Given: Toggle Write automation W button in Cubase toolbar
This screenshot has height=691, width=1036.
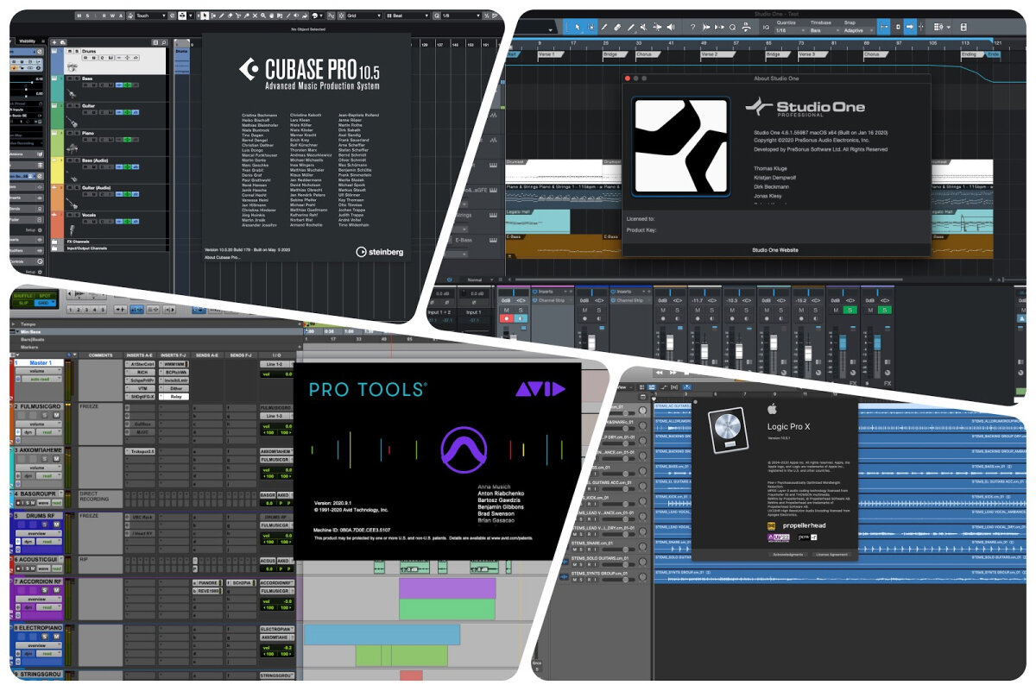Looking at the screenshot, I should pos(112,16).
